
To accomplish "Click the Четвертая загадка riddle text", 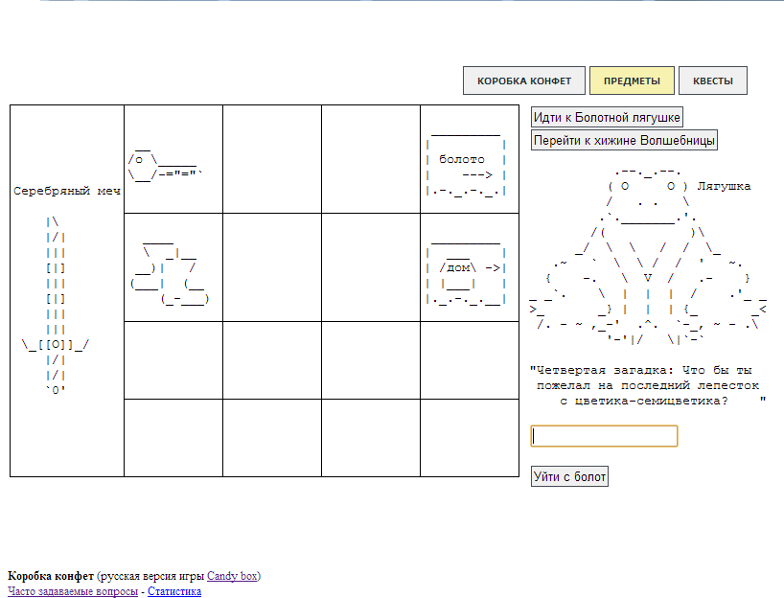I will pos(647,385).
